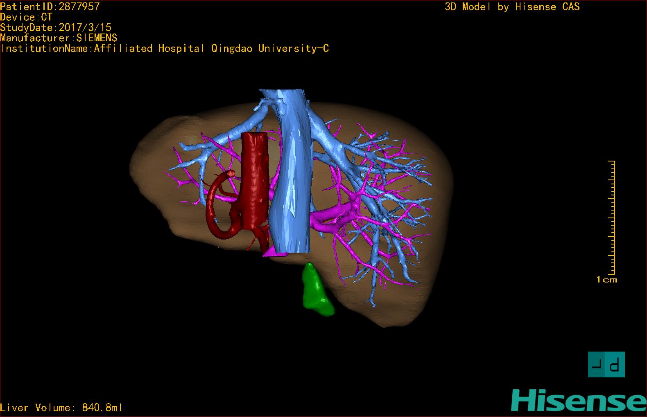The image size is (647, 417).
Task: Click the InstitutionName Affiliated Hospital Qingdao text
Action: (165, 49)
